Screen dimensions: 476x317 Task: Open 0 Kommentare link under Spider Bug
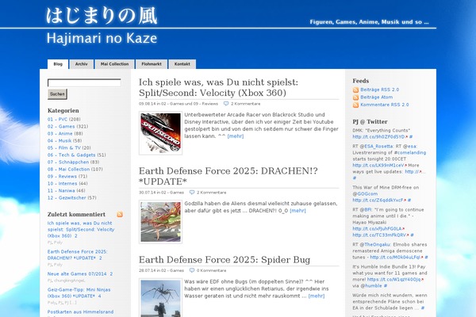(211, 270)
